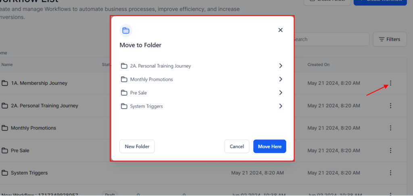Expand the System Triggers folder chevron in dialog
The height and width of the screenshot is (196, 413).
click(x=281, y=106)
